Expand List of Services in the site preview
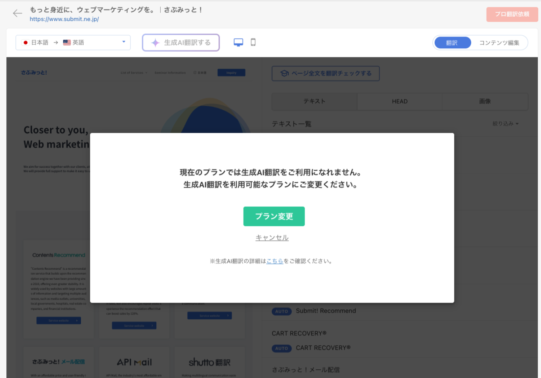The height and width of the screenshot is (378, 541). [133, 73]
